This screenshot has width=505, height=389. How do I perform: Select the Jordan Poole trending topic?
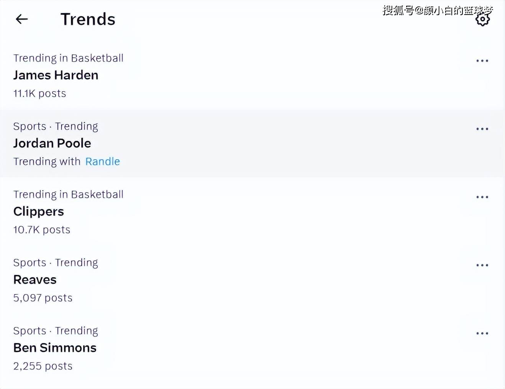(52, 143)
